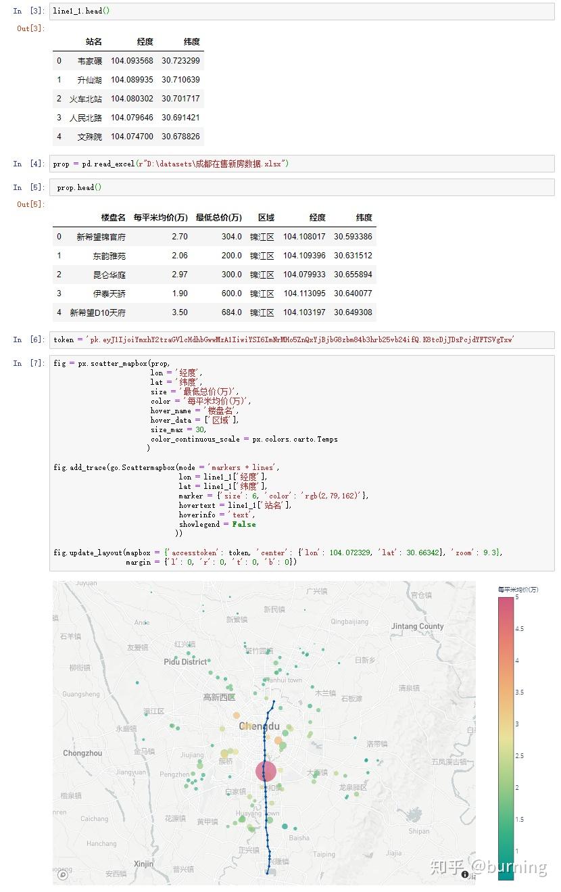Focus the line1_1.head() code cell
Viewport: 561px width, 892px height.
[x=301, y=11]
